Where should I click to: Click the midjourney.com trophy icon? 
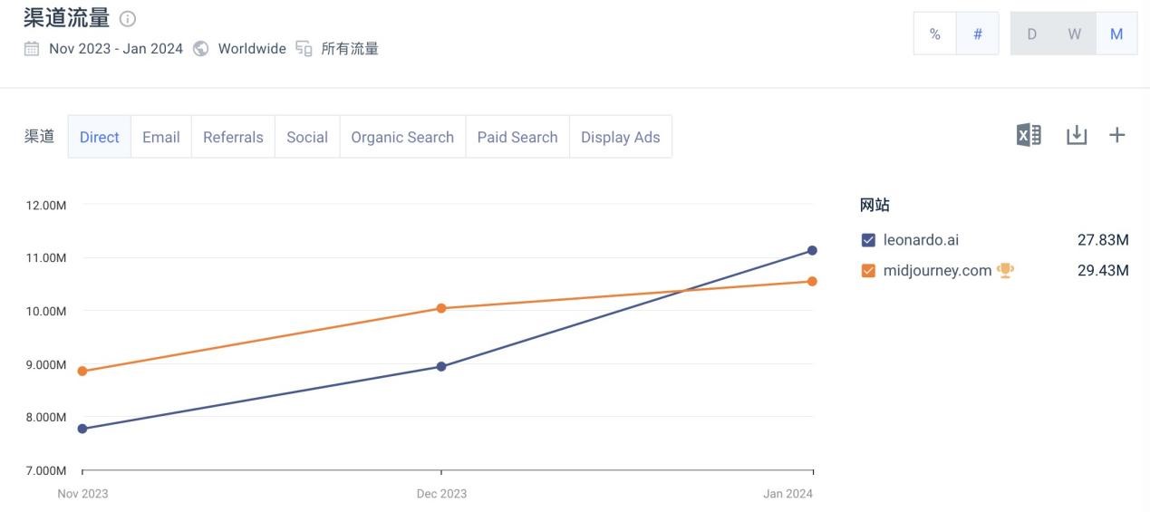[x=1005, y=270]
